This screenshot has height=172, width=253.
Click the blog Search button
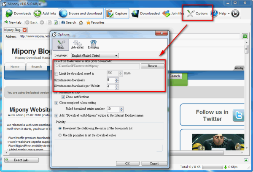coord(175,76)
